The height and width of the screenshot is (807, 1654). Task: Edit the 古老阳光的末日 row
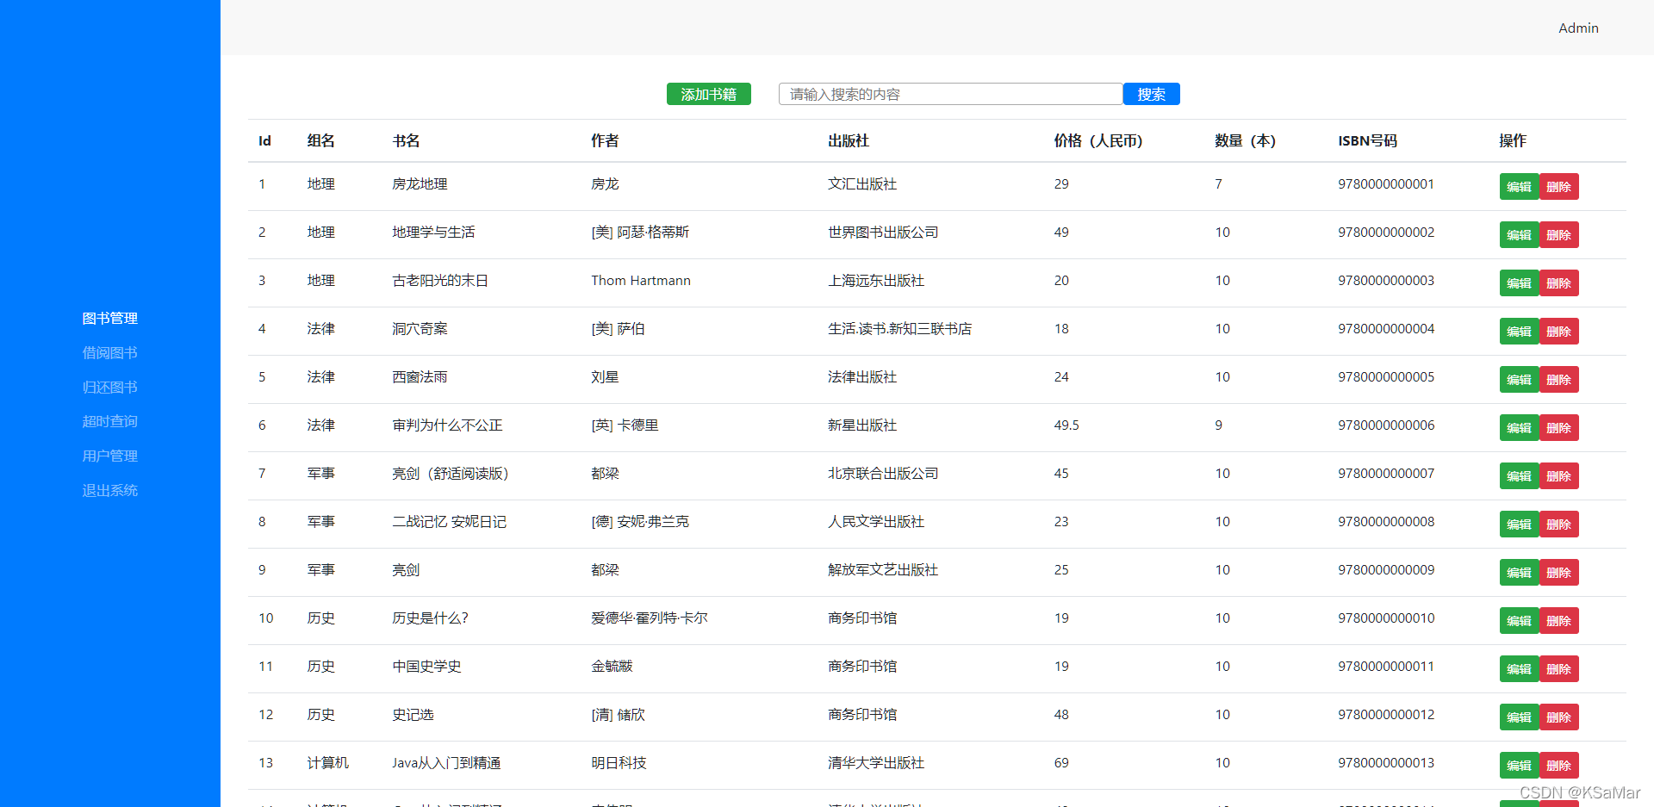1519,282
